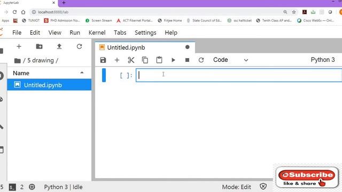Paste cells from clipboard
The height and width of the screenshot is (192, 342).
[159, 60]
